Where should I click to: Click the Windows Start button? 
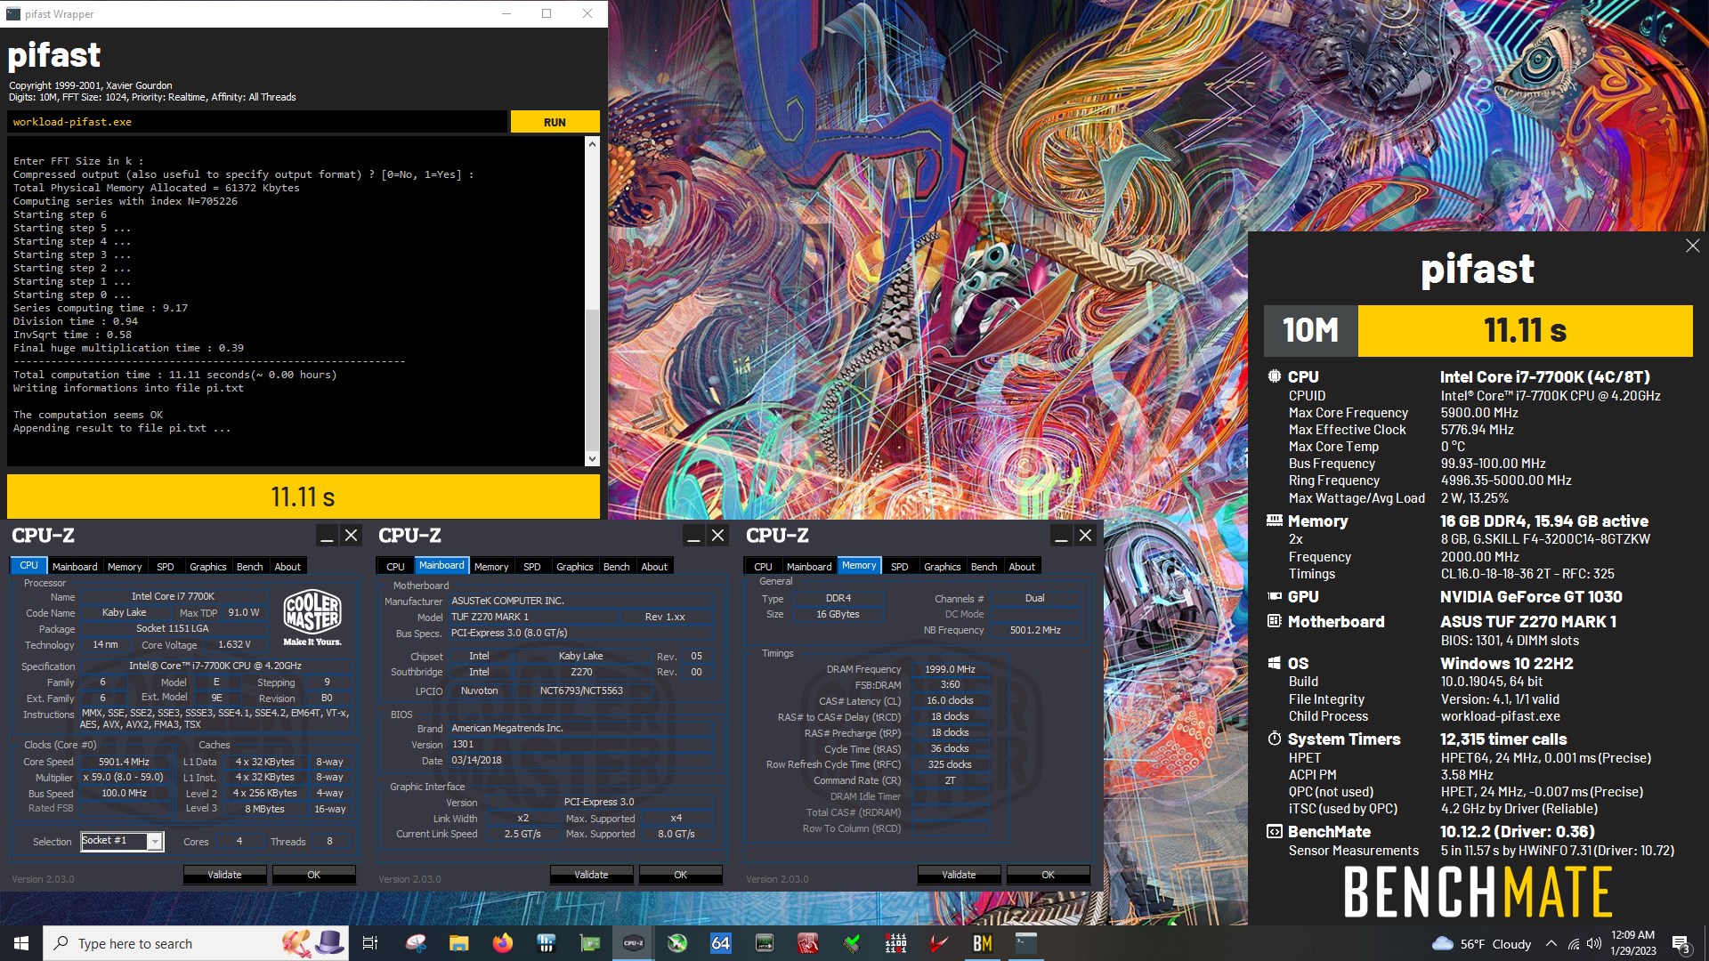[x=21, y=943]
